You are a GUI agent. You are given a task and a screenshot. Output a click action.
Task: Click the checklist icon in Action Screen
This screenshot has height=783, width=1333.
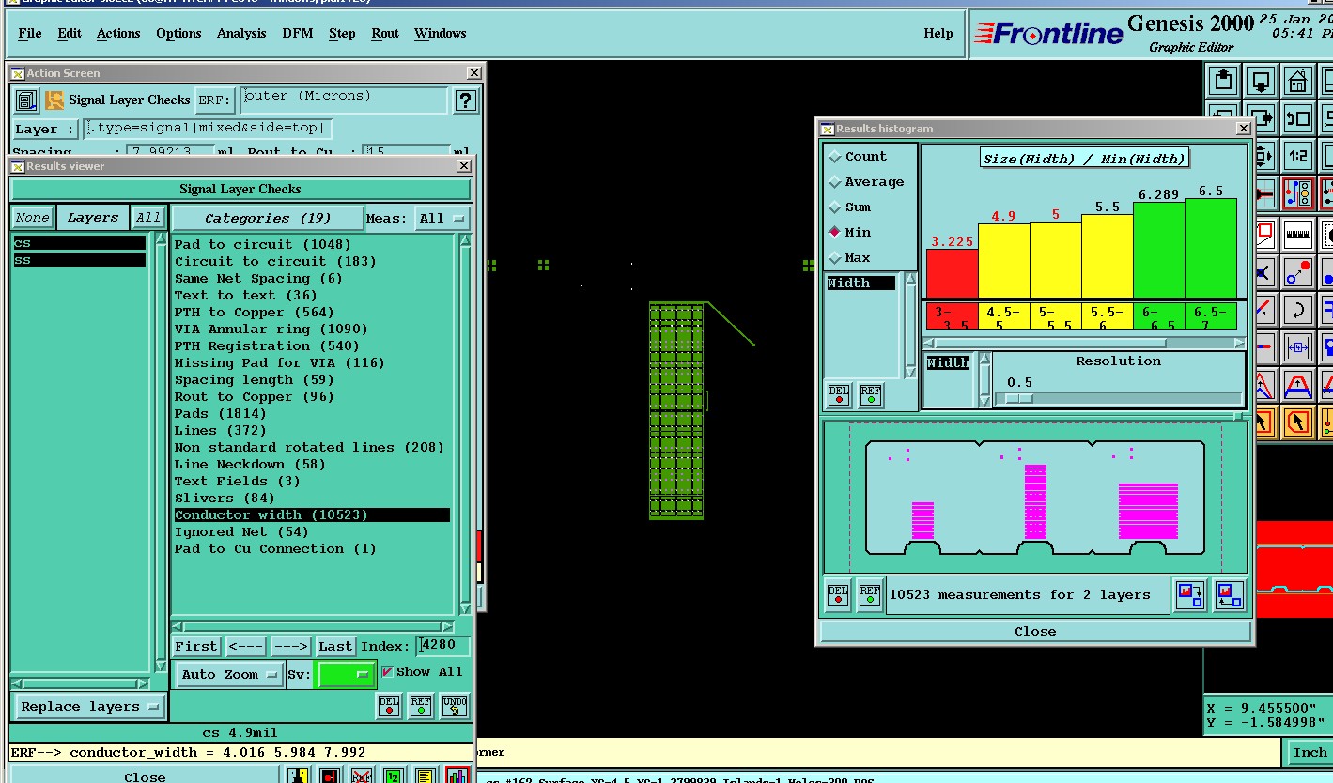[x=26, y=100]
